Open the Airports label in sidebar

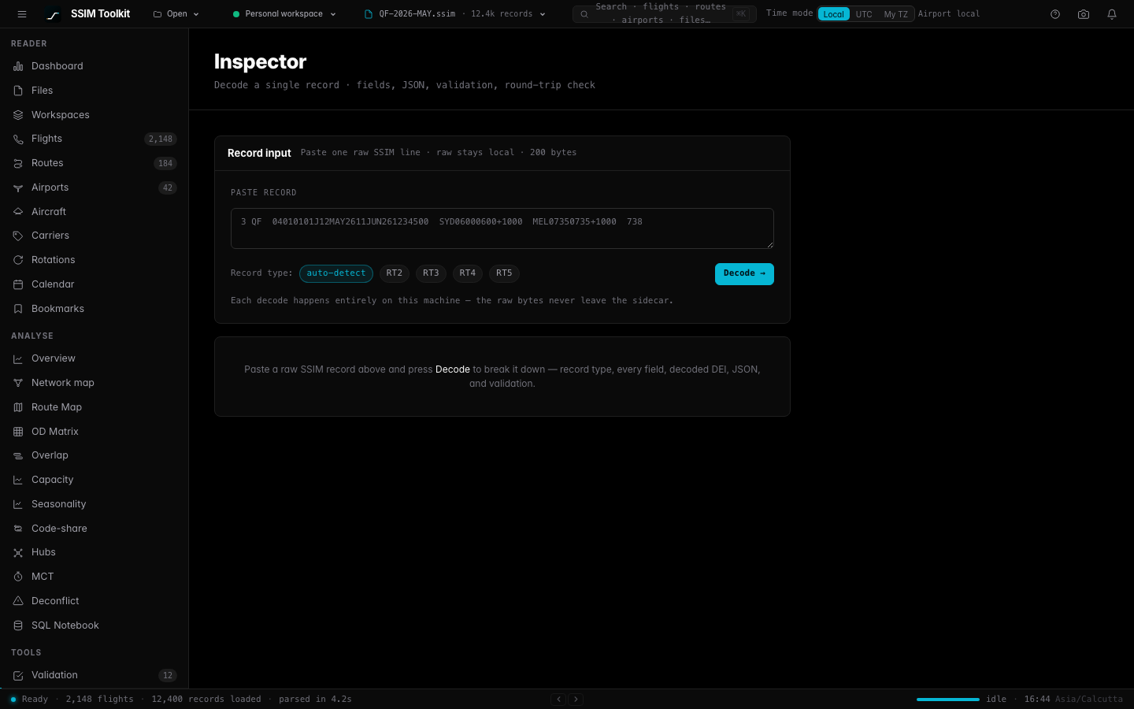[x=50, y=187]
